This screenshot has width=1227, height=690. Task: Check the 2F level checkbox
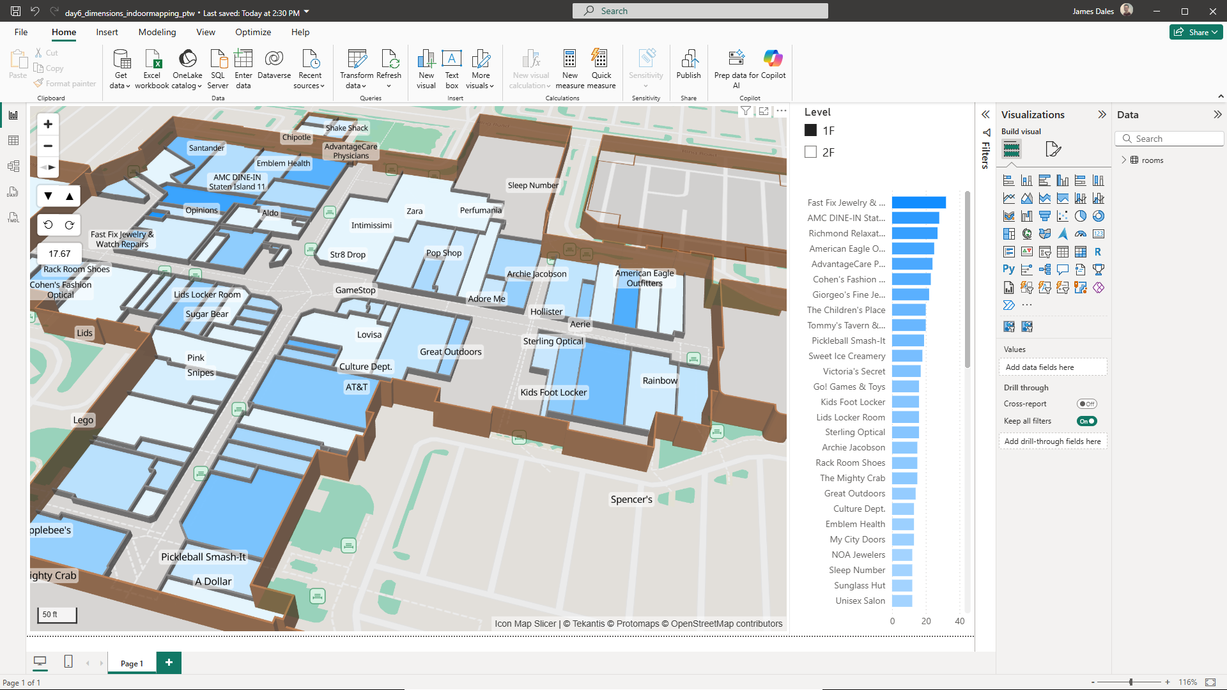(x=810, y=152)
